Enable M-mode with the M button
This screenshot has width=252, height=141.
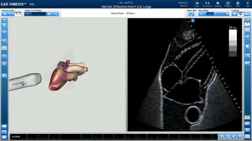247,130
